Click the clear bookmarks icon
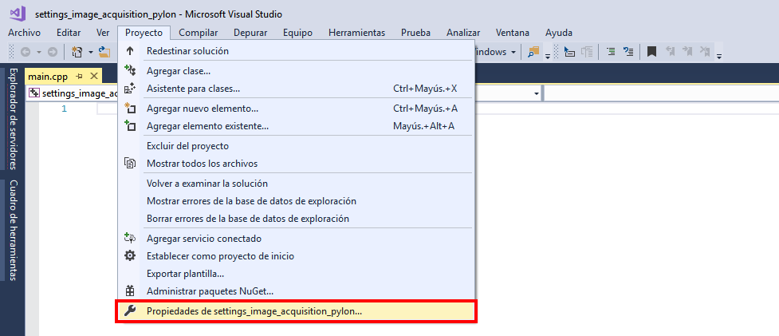Screen dimensions: 779x336 point(705,51)
